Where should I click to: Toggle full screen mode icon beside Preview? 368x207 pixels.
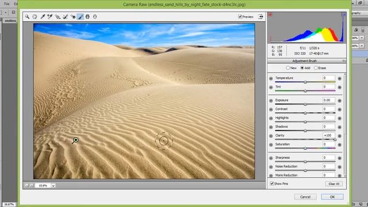click(260, 17)
